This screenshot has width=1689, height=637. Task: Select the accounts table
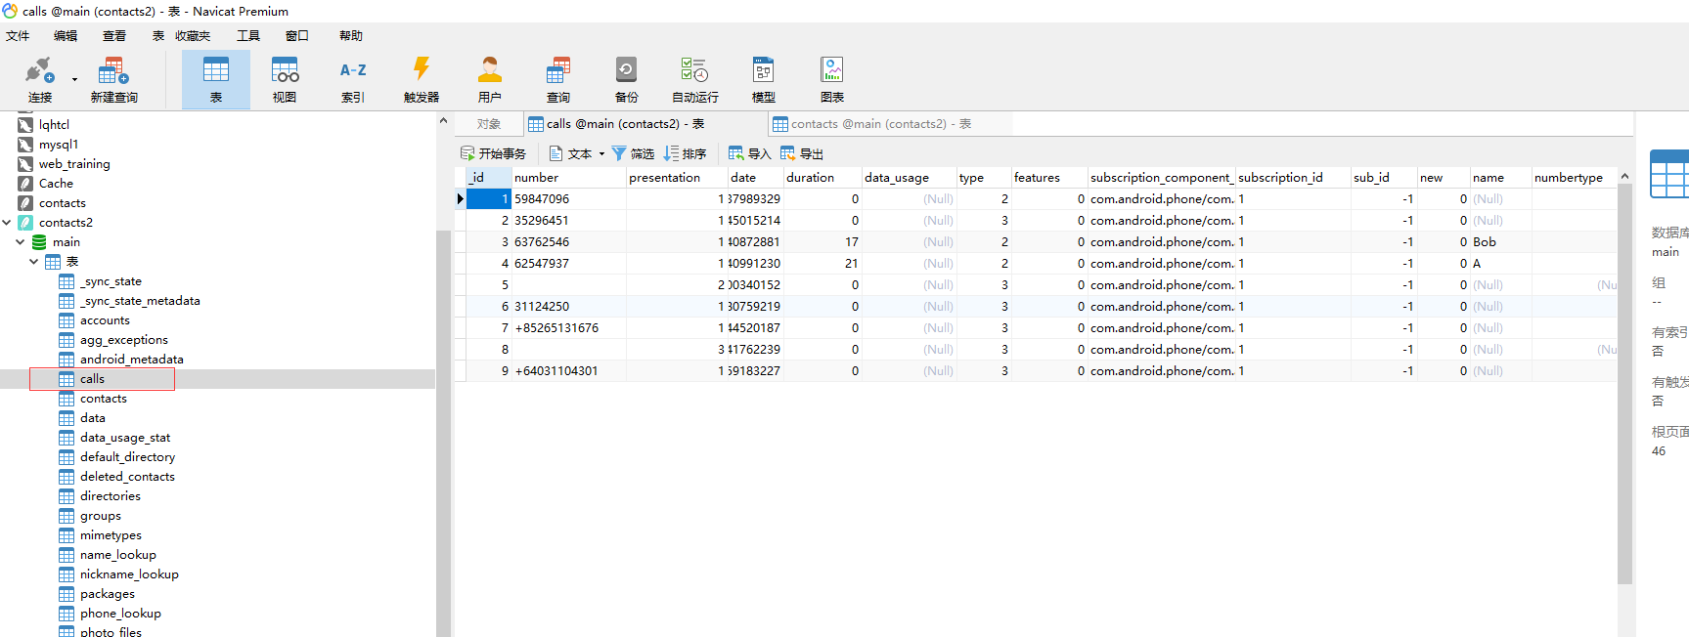point(105,319)
